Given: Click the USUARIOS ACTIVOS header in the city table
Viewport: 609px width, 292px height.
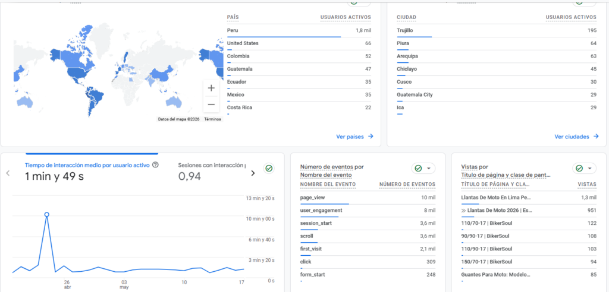Looking at the screenshot, I should point(571,17).
